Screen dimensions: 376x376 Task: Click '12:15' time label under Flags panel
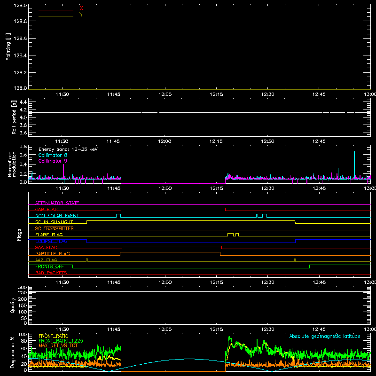(x=216, y=282)
